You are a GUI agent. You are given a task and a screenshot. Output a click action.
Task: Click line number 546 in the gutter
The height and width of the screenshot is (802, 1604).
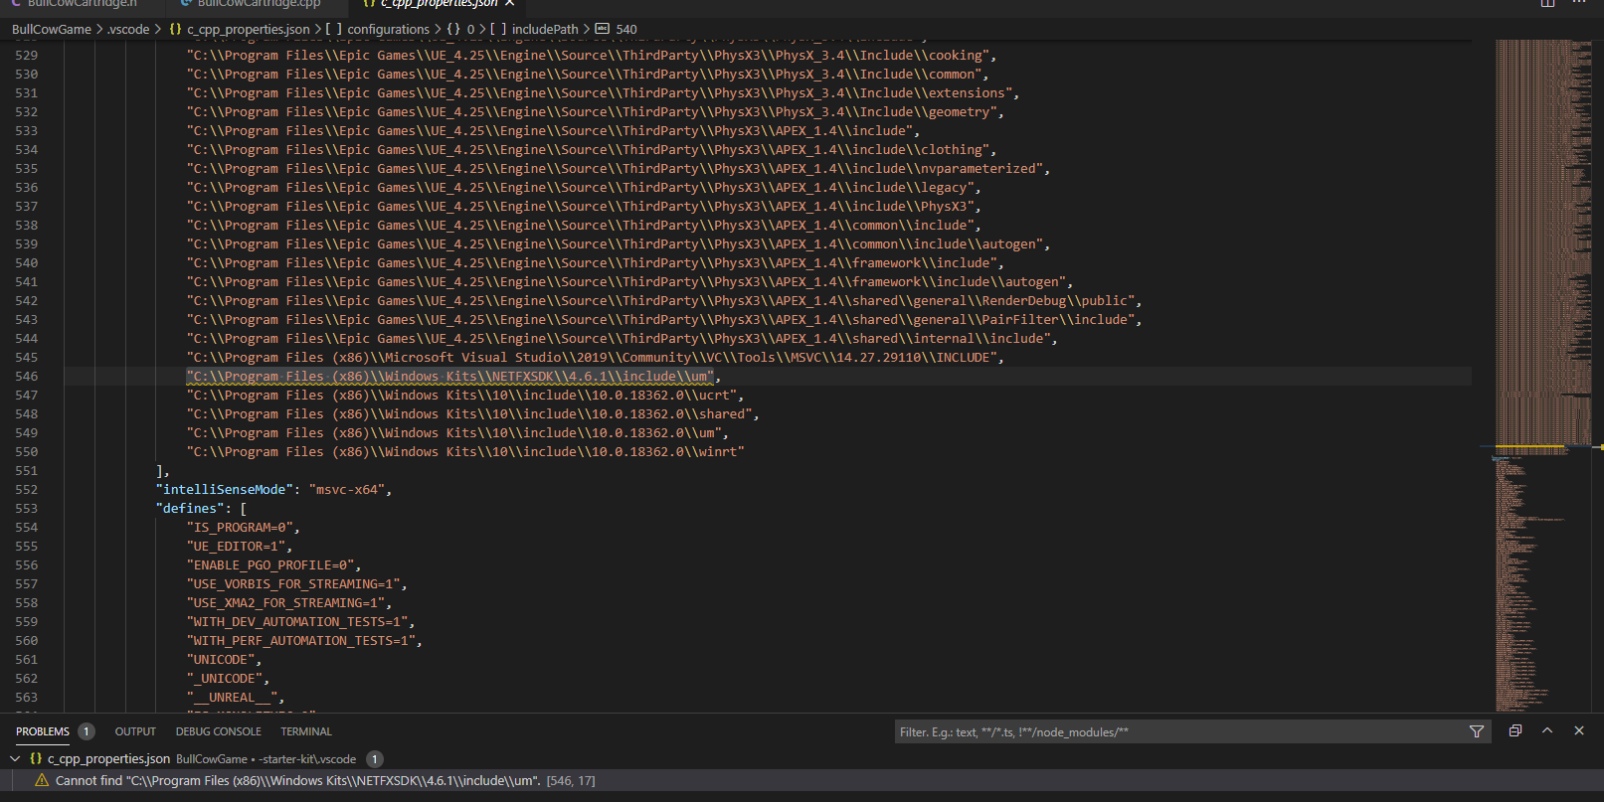coord(27,377)
